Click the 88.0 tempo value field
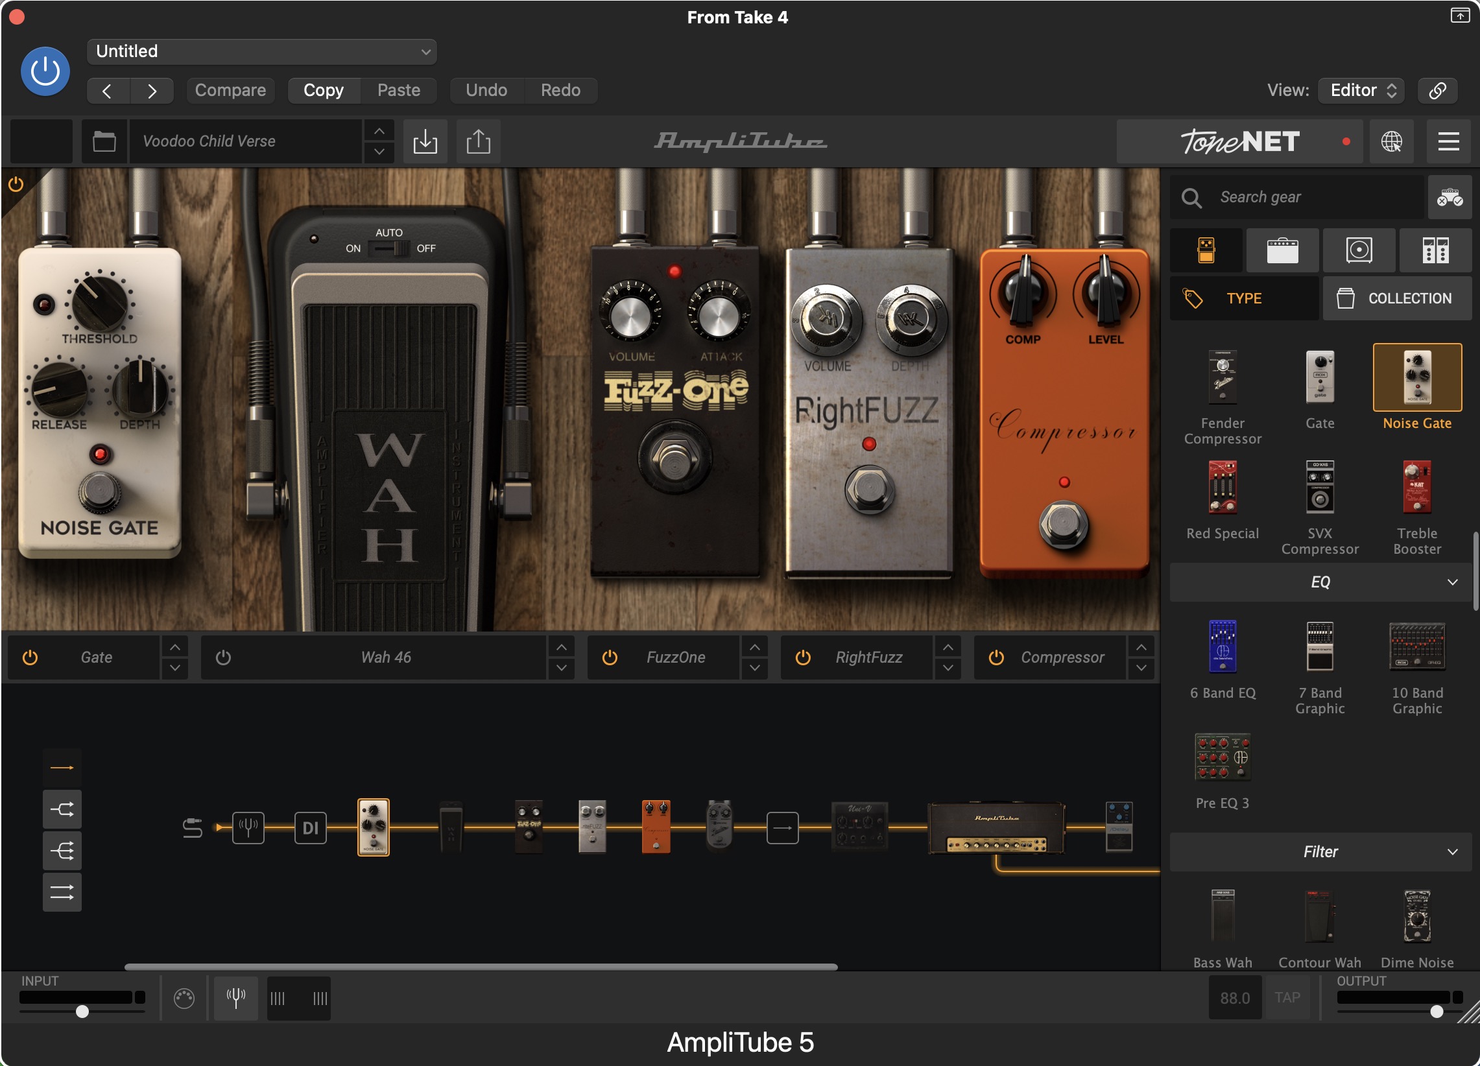Image resolution: width=1480 pixels, height=1066 pixels. (x=1235, y=997)
